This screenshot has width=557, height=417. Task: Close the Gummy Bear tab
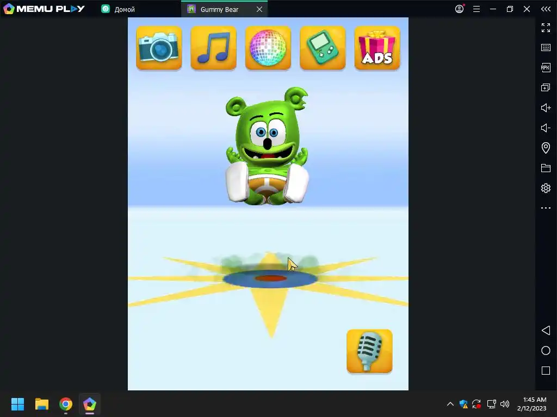click(259, 9)
